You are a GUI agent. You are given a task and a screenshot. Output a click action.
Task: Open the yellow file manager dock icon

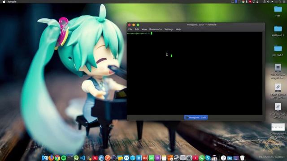click(x=120, y=158)
